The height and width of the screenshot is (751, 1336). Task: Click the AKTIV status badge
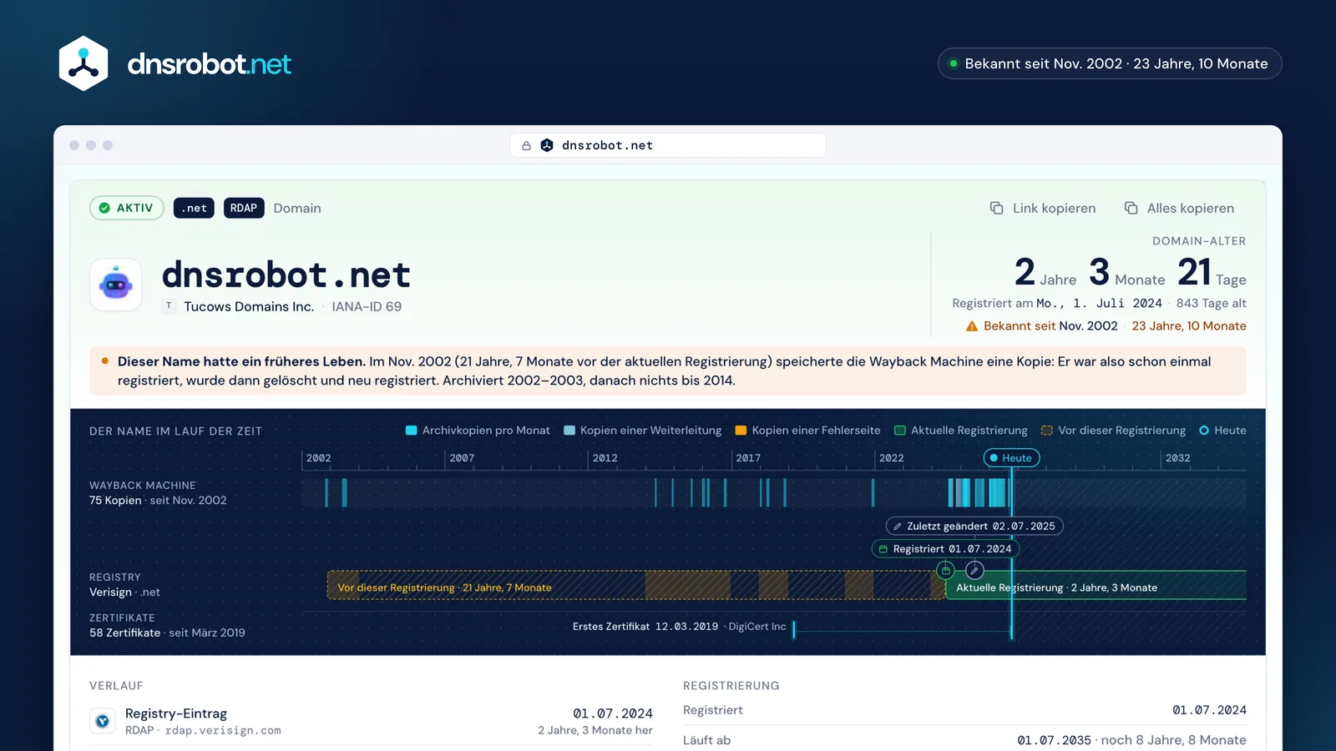click(127, 208)
